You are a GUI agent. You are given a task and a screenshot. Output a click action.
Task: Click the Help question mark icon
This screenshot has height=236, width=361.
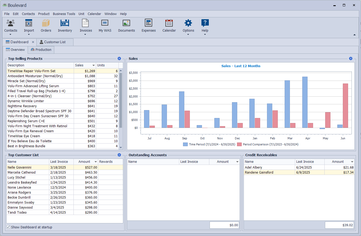[205, 23]
